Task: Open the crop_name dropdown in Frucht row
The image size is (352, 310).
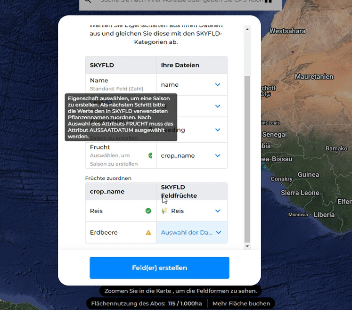Action: click(x=192, y=155)
